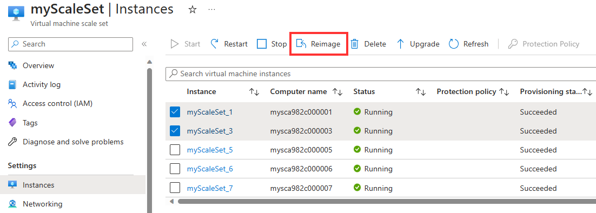Upgrade the selected instances
The width and height of the screenshot is (596, 213).
pyautogui.click(x=418, y=44)
